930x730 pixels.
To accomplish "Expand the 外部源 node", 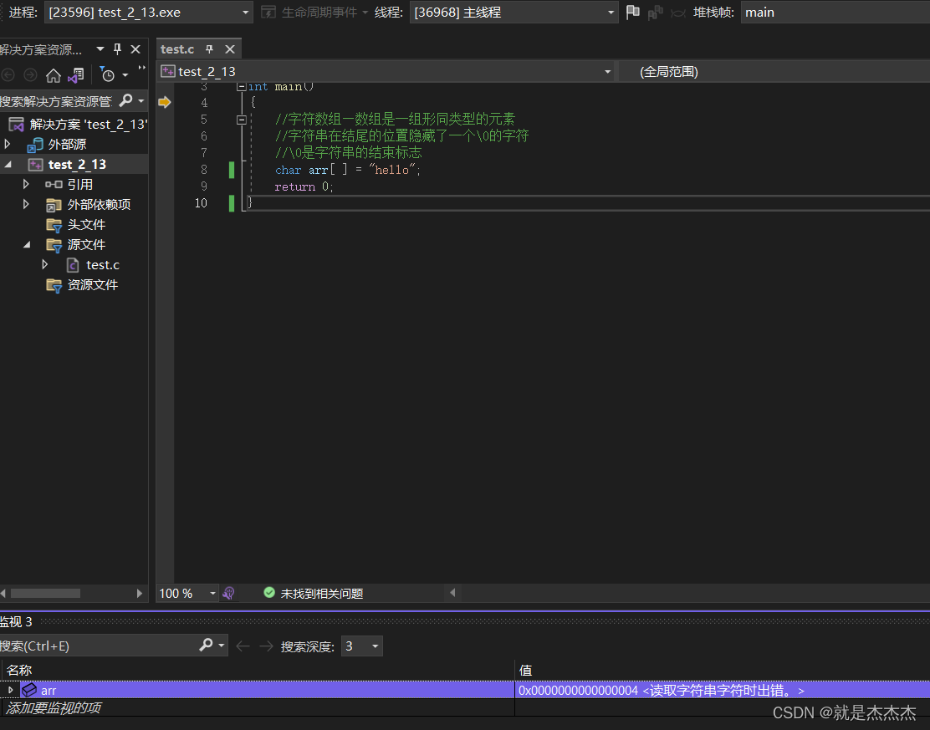I will pos(8,144).
